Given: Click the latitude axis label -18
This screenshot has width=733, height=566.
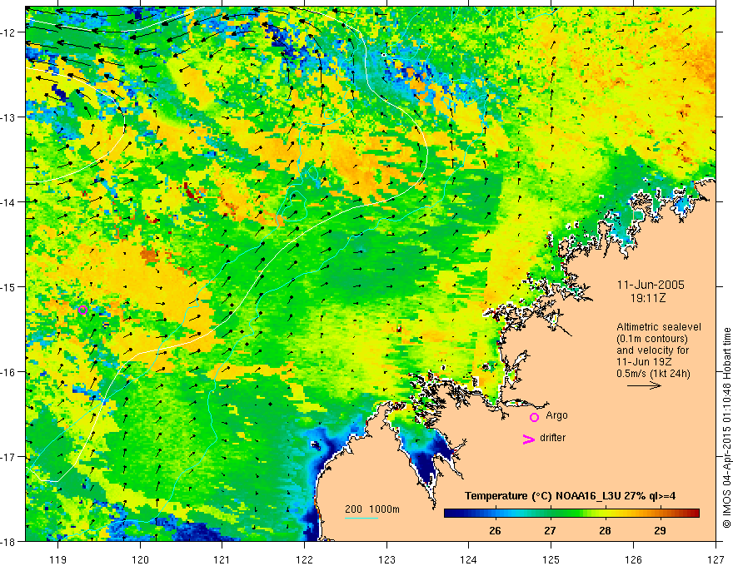Looking at the screenshot, I should point(9,542).
